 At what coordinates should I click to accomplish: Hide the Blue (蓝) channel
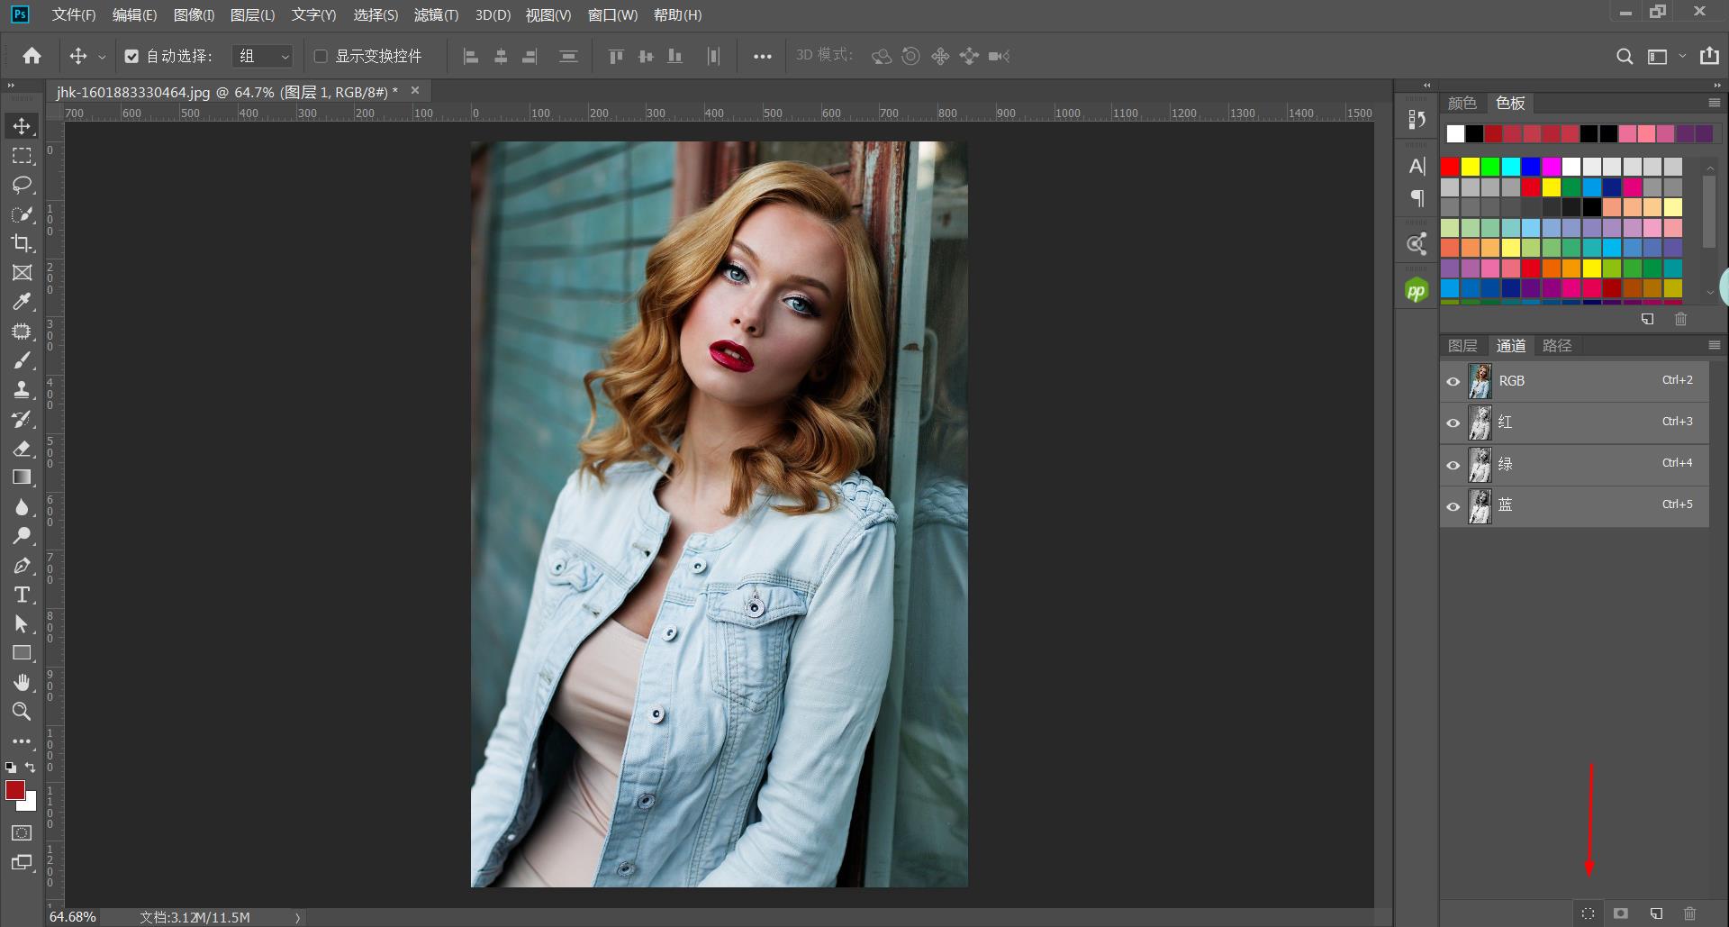(1453, 507)
